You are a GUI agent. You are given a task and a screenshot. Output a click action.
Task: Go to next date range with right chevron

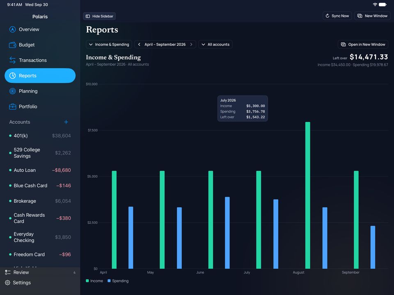[191, 44]
